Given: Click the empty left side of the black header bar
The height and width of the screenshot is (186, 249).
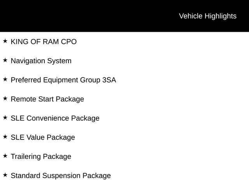Looking at the screenshot, I should 58,16.
